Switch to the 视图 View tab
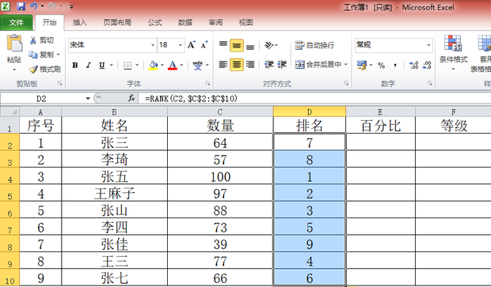 click(246, 22)
